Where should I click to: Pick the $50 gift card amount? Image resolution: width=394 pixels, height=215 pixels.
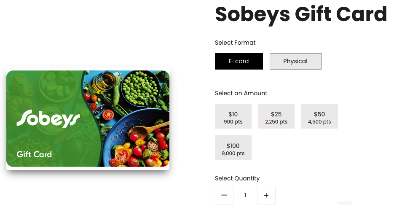click(x=319, y=116)
